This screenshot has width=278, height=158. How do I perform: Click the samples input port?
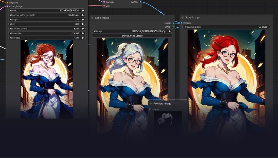[x=104, y=2]
